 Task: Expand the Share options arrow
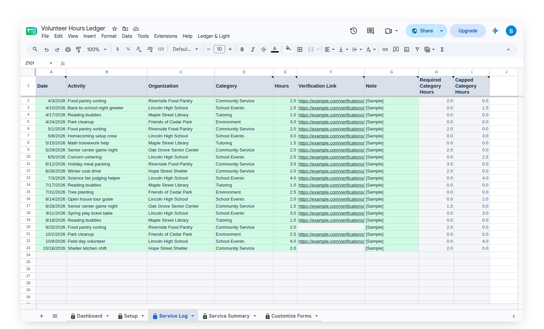pos(441,31)
